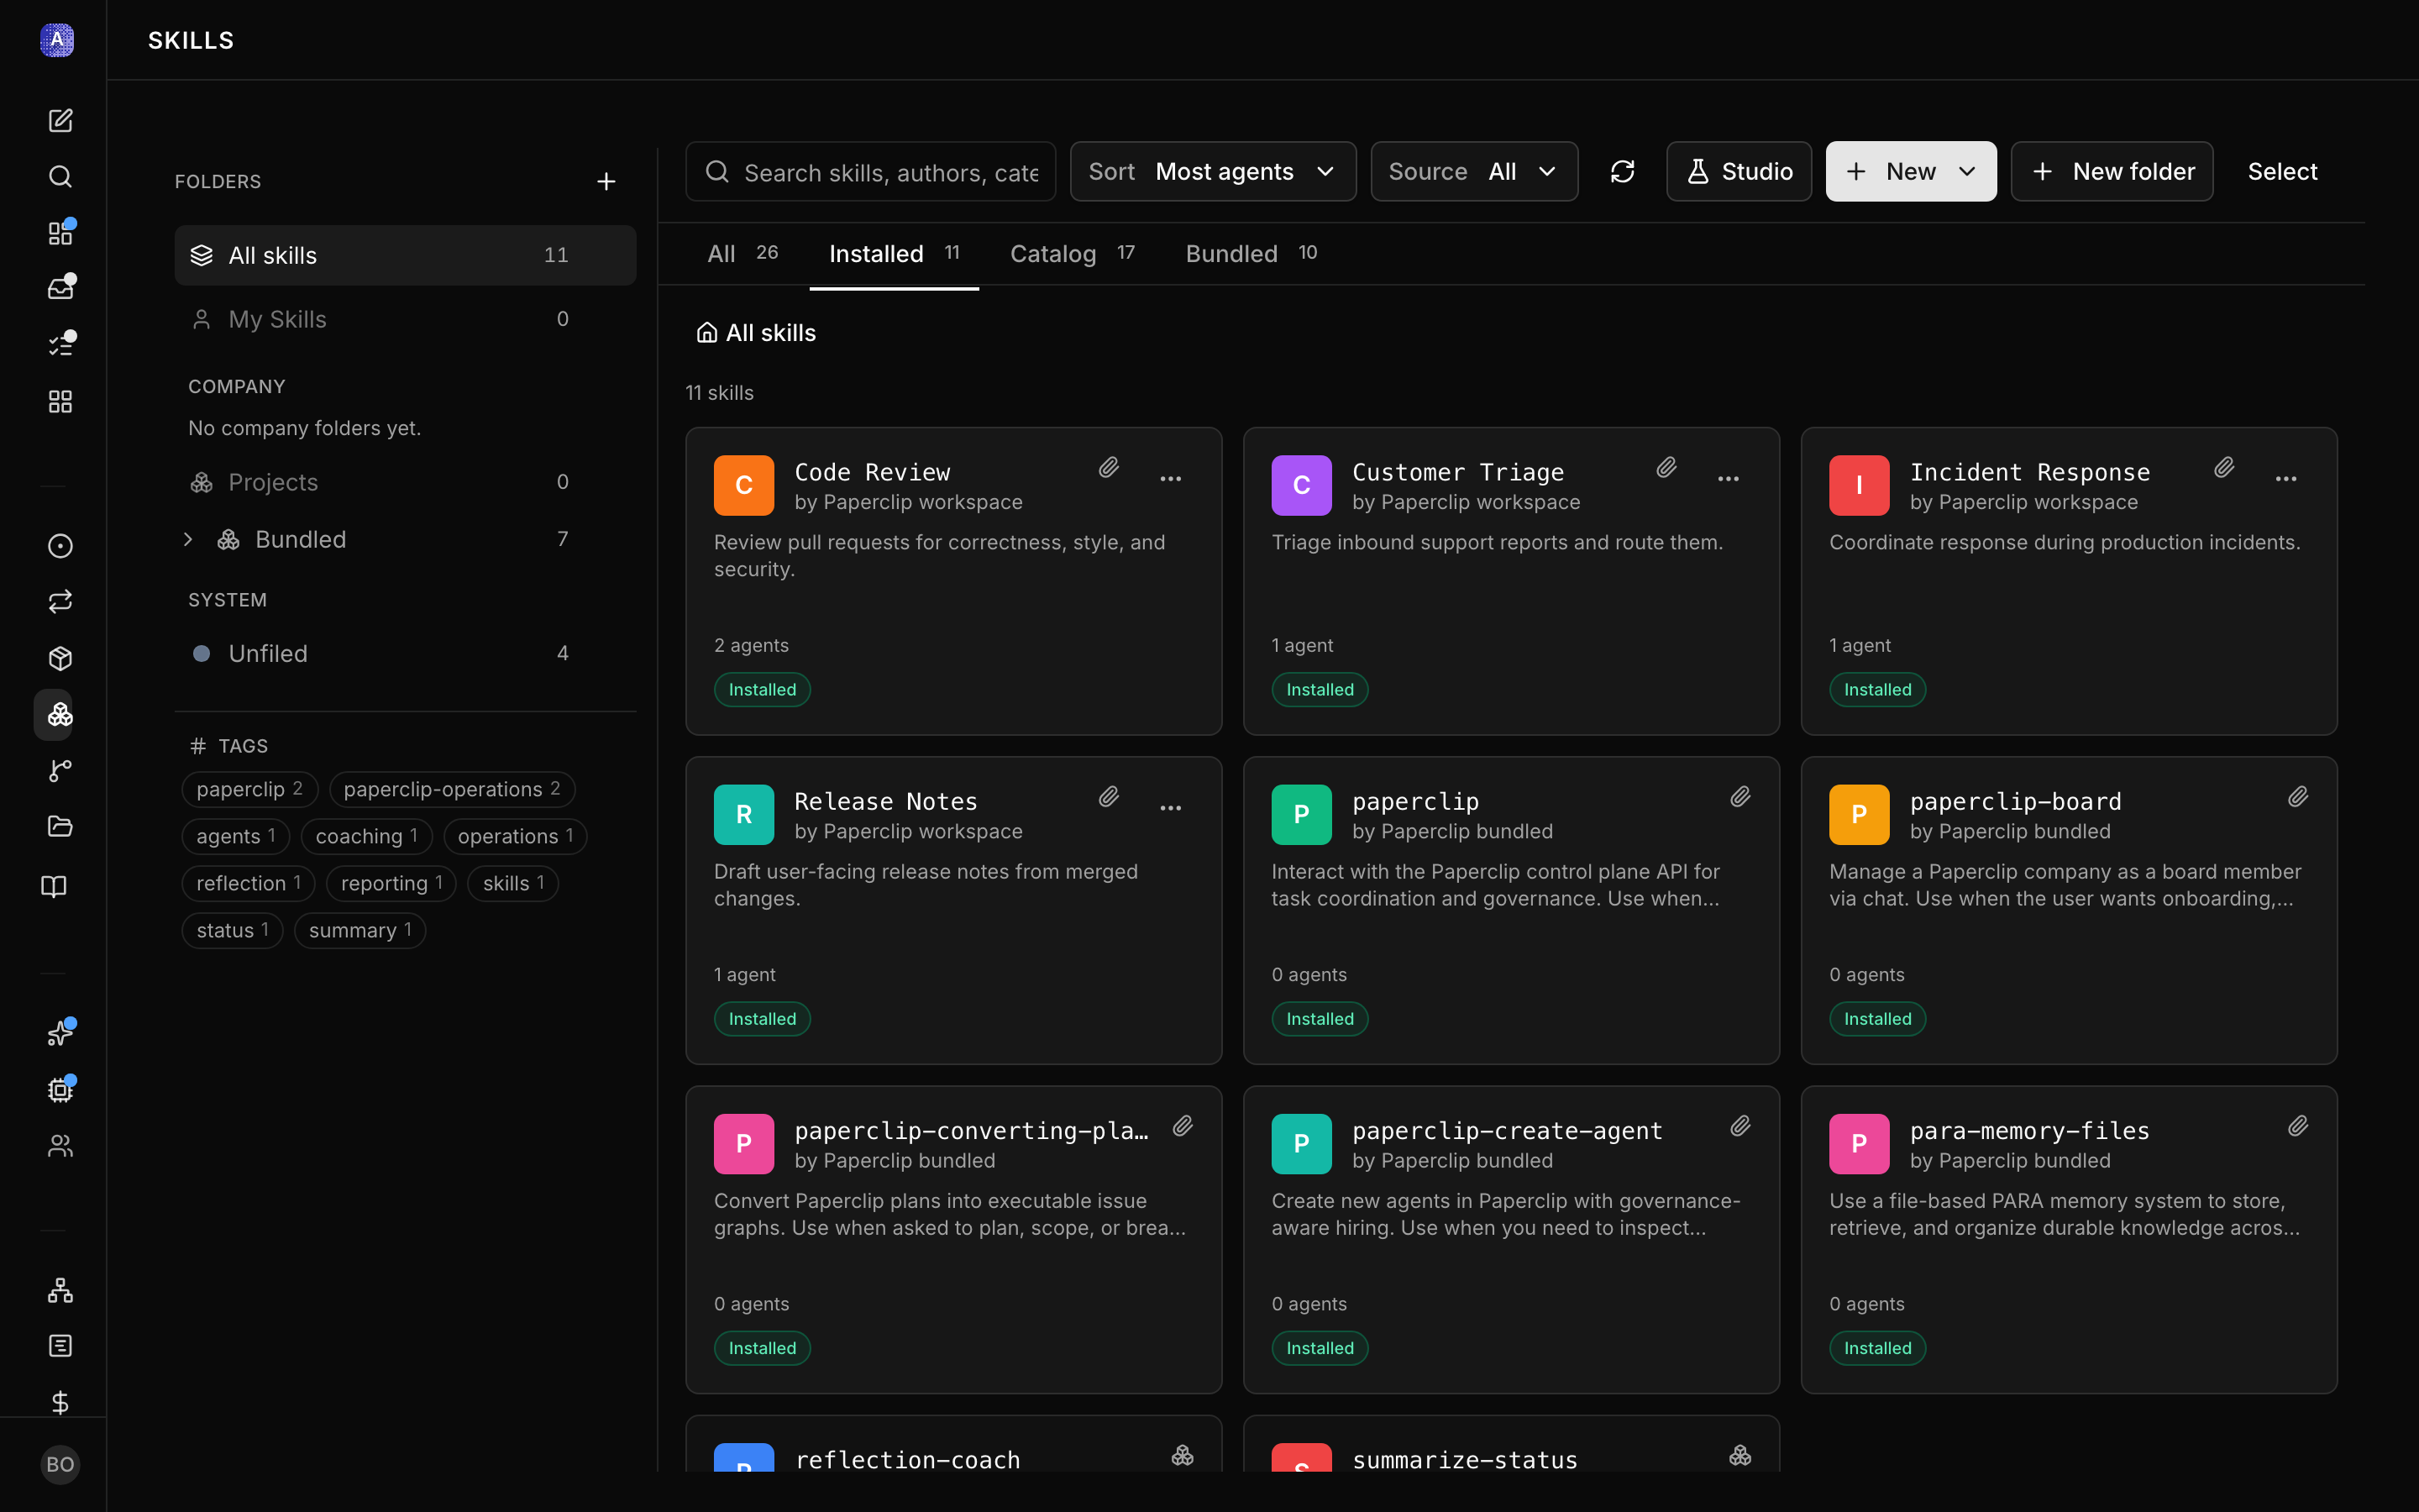Filter by the summary tag
The height and width of the screenshot is (1512, 2419).
tap(359, 930)
